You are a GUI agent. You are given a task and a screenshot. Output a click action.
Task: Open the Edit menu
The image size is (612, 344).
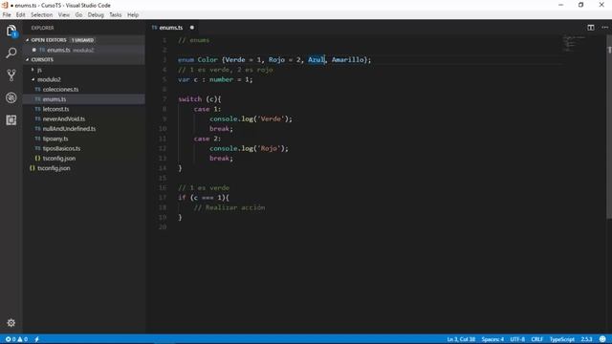20,15
